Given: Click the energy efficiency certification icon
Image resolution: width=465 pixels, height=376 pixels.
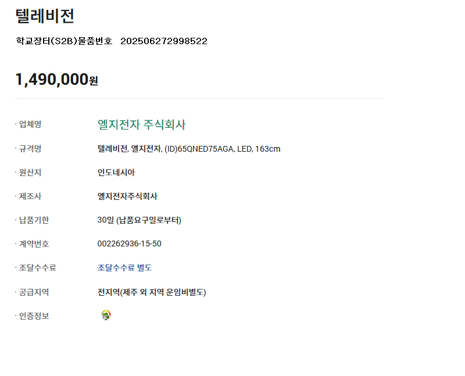Looking at the screenshot, I should 106,315.
